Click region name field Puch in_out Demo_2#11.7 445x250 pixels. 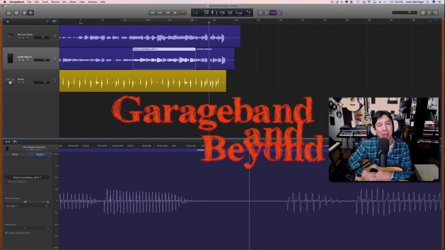[x=27, y=177]
